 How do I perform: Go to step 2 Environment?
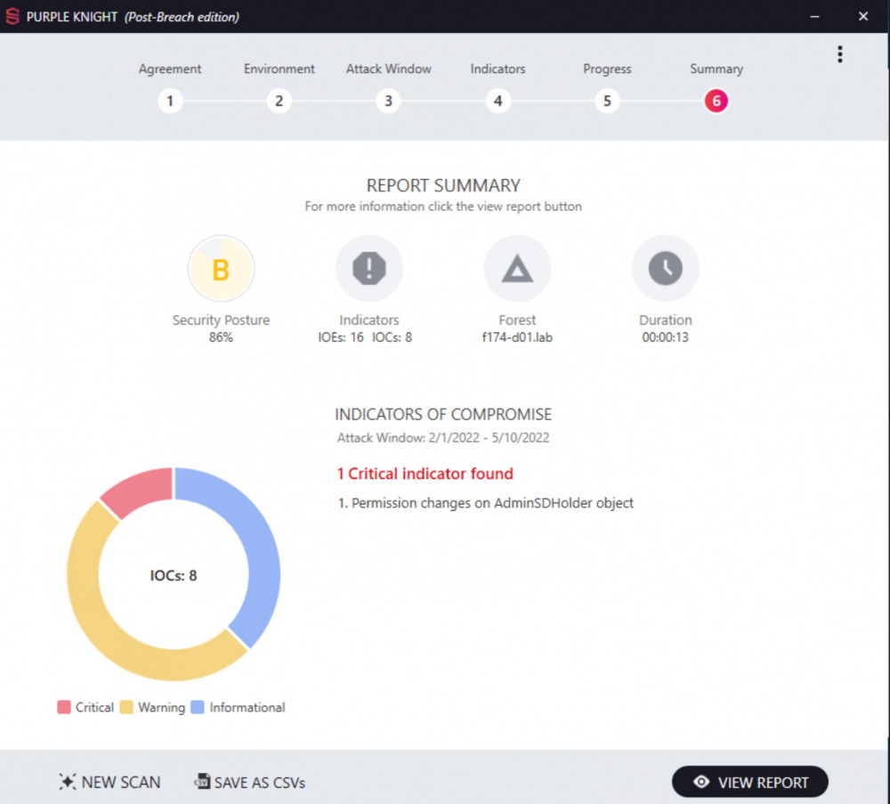[279, 102]
